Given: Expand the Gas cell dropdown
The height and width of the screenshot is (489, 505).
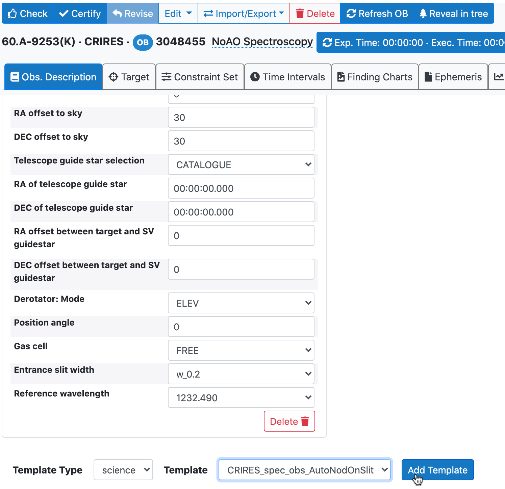Looking at the screenshot, I should pos(241,351).
